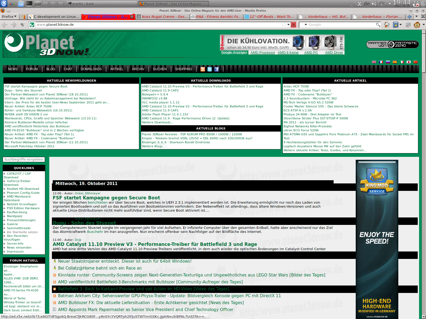Expand the list-all-tabs dropdown arrow
Viewport: 426px width, 319px height.
(x=416, y=16)
